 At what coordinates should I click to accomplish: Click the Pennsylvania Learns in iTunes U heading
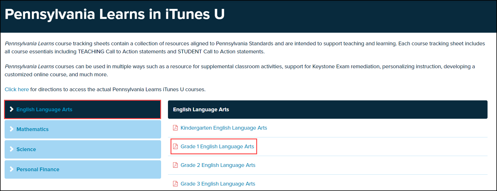(115, 14)
